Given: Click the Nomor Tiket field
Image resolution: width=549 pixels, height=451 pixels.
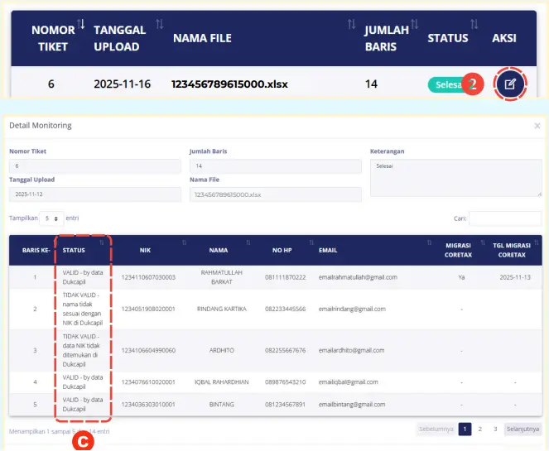Looking at the screenshot, I should tap(95, 166).
